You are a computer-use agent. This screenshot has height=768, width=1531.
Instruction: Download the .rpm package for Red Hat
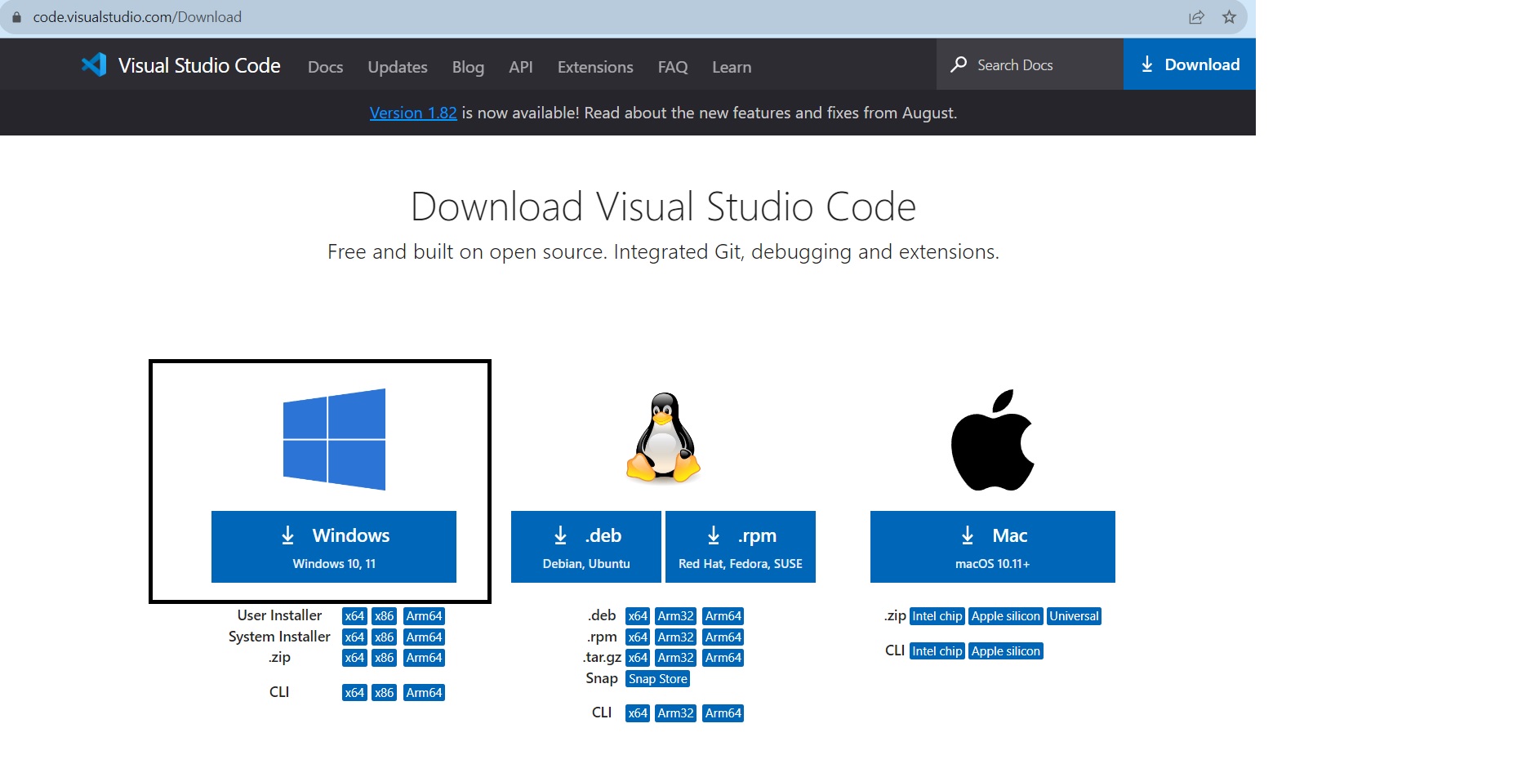click(x=741, y=547)
